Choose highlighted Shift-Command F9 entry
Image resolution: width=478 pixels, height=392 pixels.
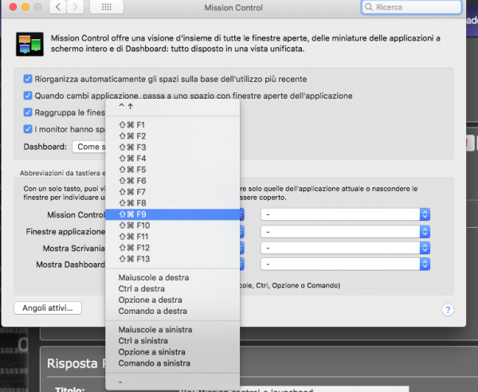point(173,214)
